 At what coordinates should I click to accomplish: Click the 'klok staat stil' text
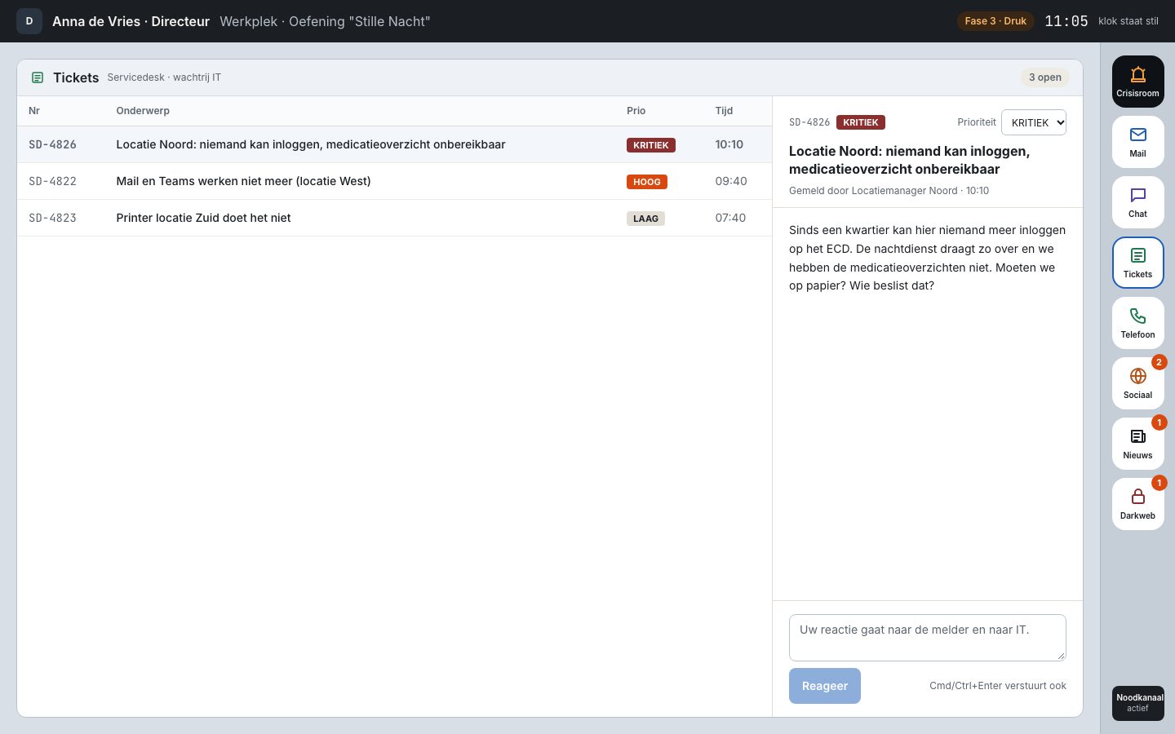pyautogui.click(x=1128, y=21)
